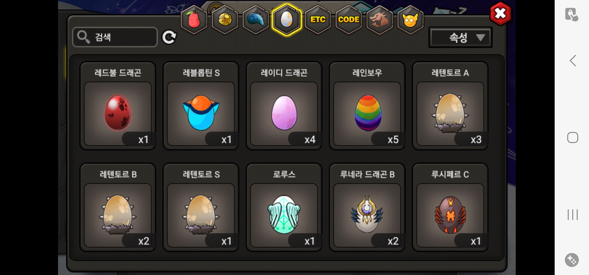Viewport: 589px width, 275px height.
Task: Open the yellow horned mask tab
Action: point(410,20)
